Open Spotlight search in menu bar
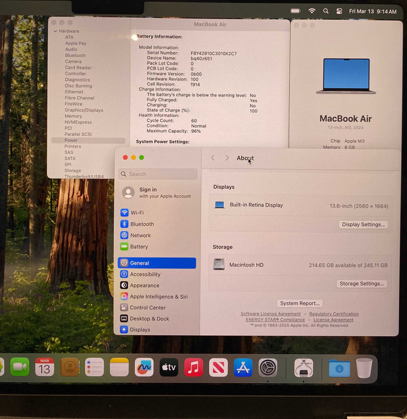This screenshot has width=407, height=419. pos(326,11)
